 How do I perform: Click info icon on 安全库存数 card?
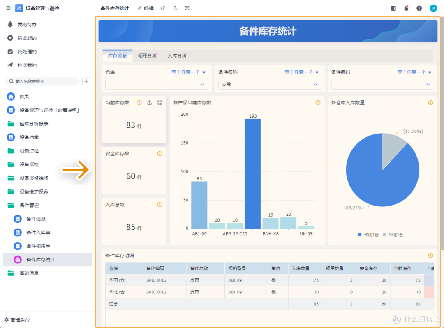click(160, 154)
